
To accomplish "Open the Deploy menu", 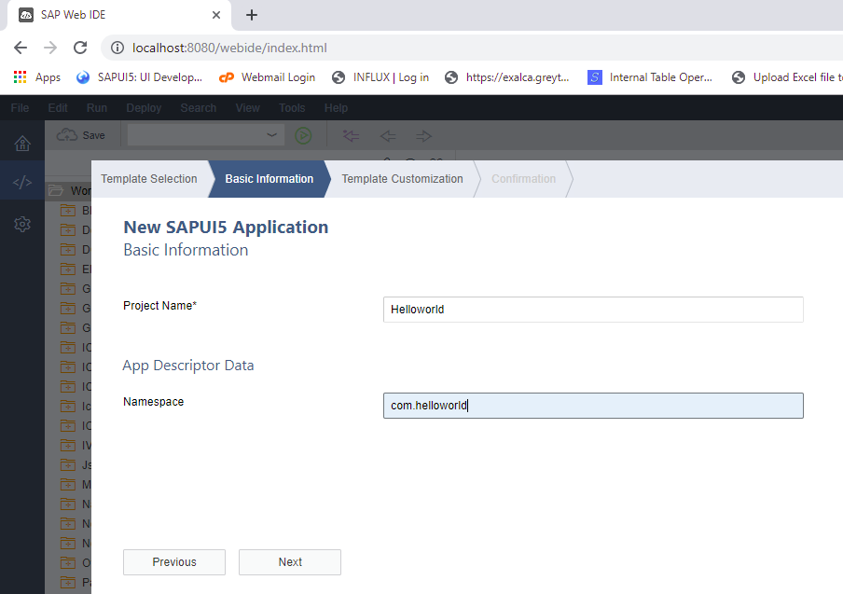I will click(144, 108).
